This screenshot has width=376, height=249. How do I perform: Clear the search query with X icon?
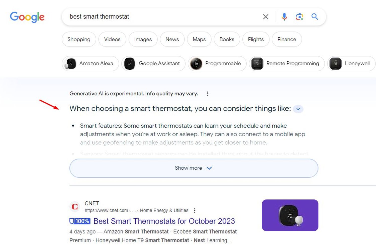tap(265, 17)
